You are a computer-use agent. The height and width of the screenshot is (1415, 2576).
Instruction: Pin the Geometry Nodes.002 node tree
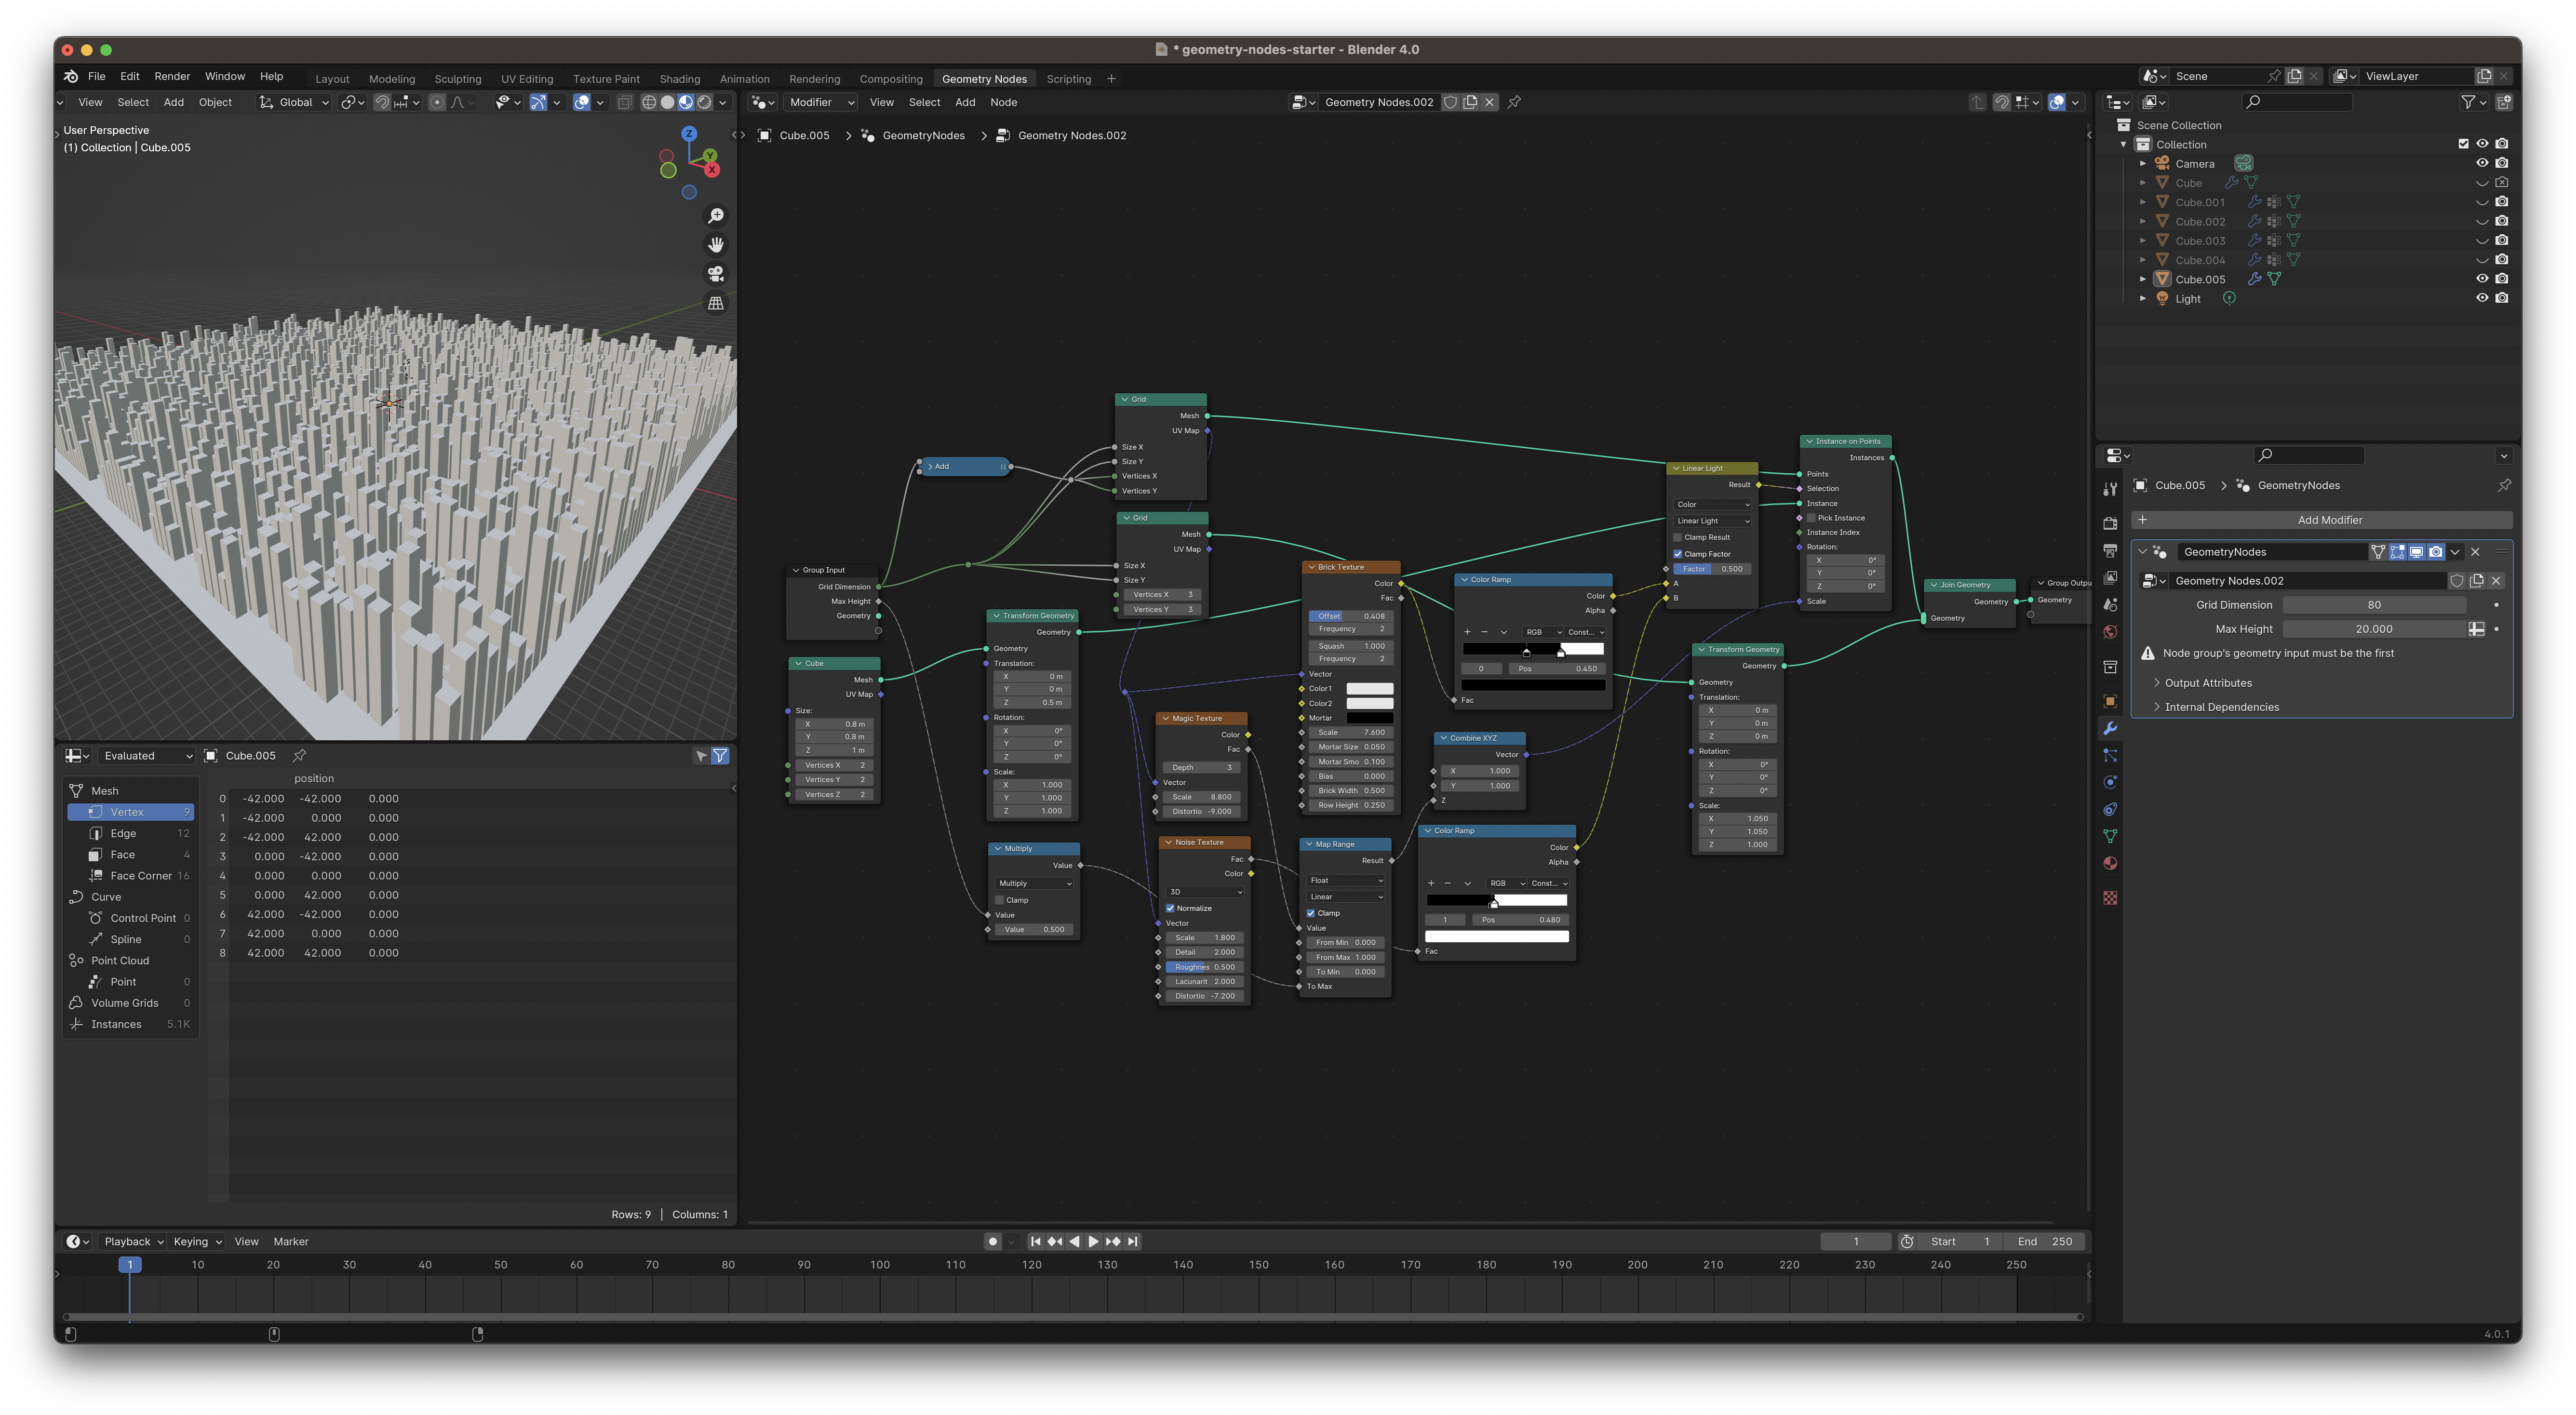[1514, 102]
